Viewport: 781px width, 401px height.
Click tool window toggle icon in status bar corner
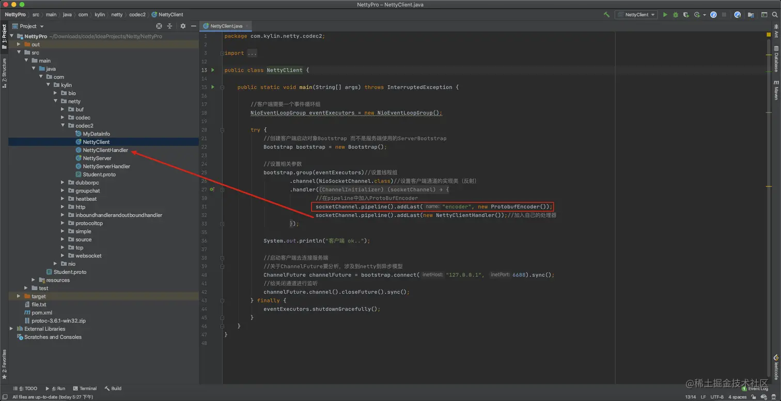click(x=4, y=397)
